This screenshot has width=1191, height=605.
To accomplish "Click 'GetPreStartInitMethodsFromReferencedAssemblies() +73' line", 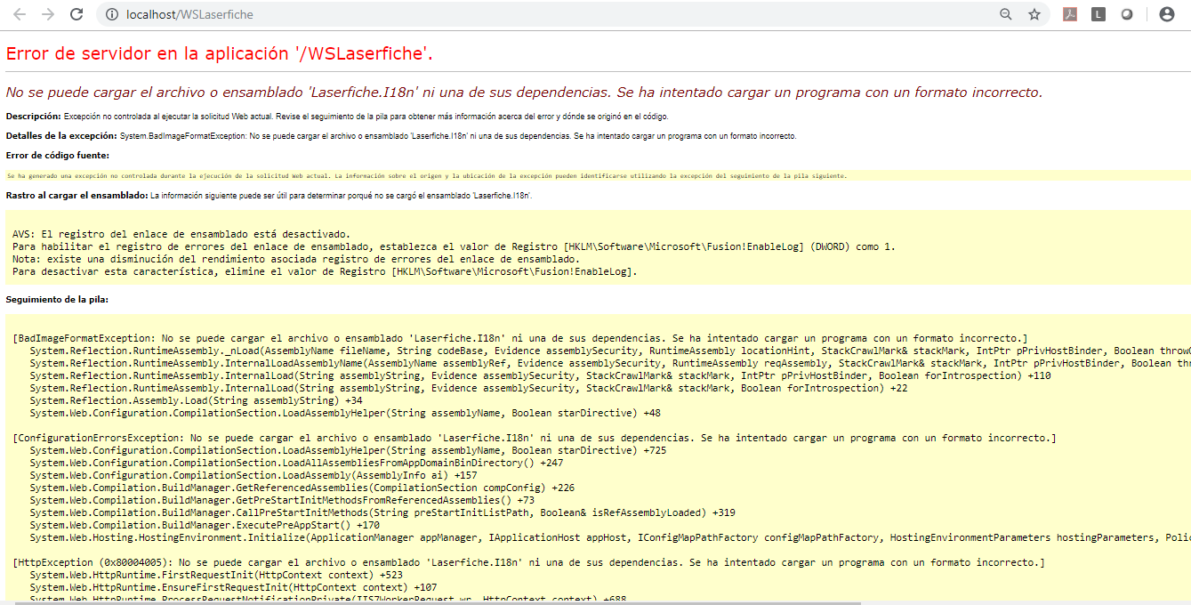I will pyautogui.click(x=282, y=500).
